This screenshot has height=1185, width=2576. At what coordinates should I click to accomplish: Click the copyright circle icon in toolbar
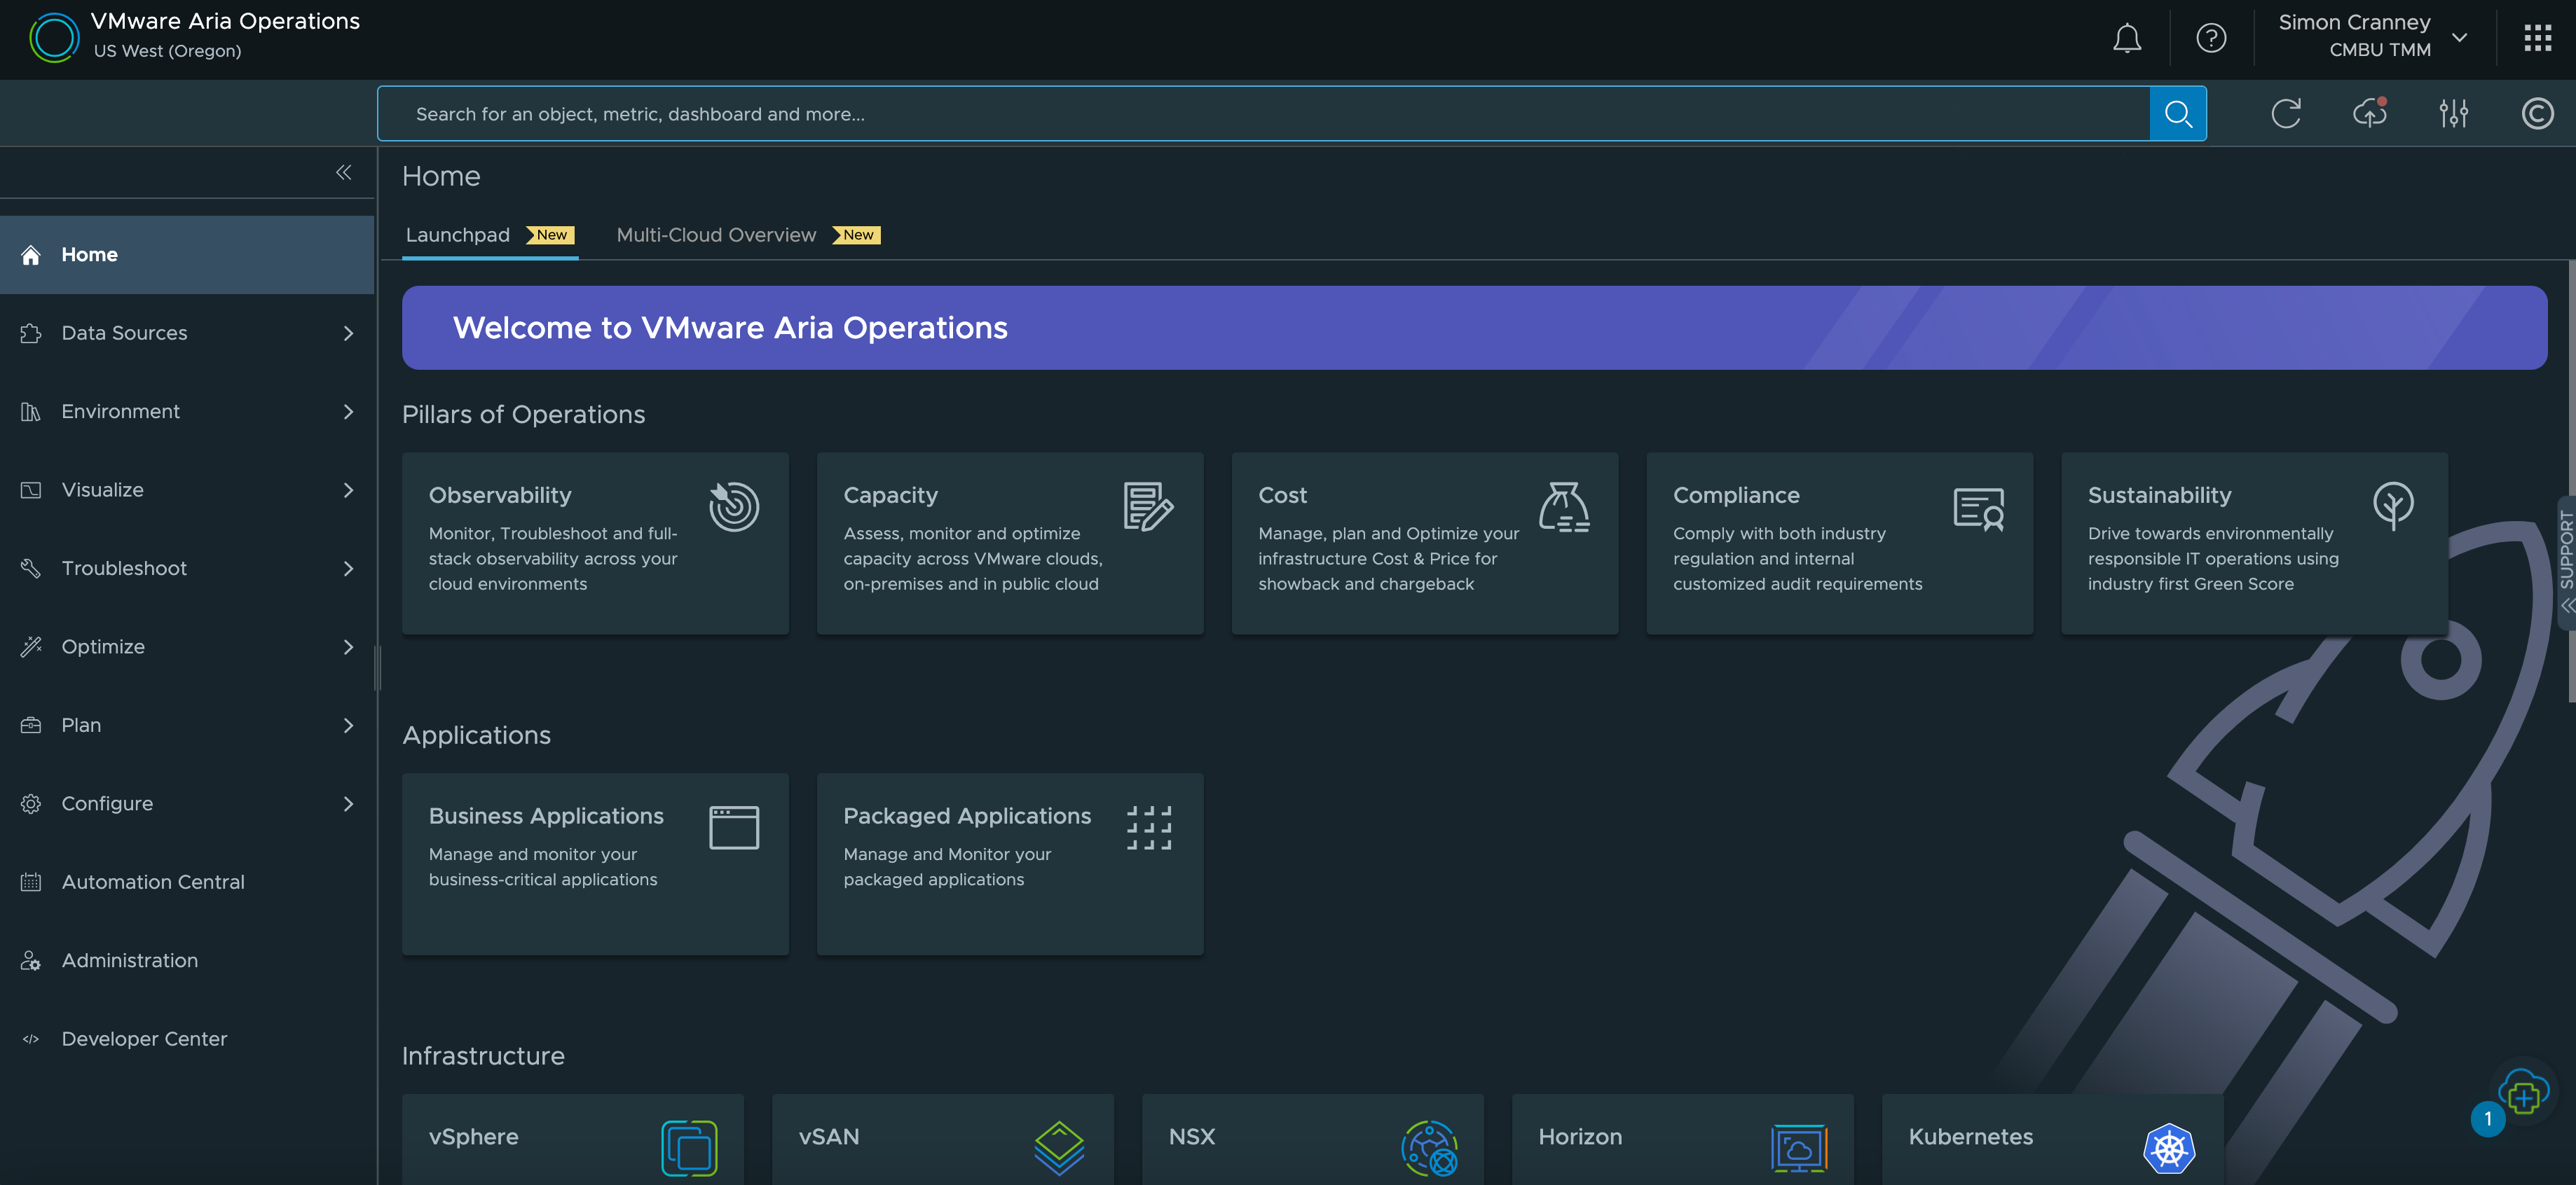[x=2537, y=114]
